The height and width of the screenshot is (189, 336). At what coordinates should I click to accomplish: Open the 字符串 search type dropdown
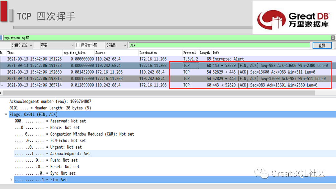[116, 45]
